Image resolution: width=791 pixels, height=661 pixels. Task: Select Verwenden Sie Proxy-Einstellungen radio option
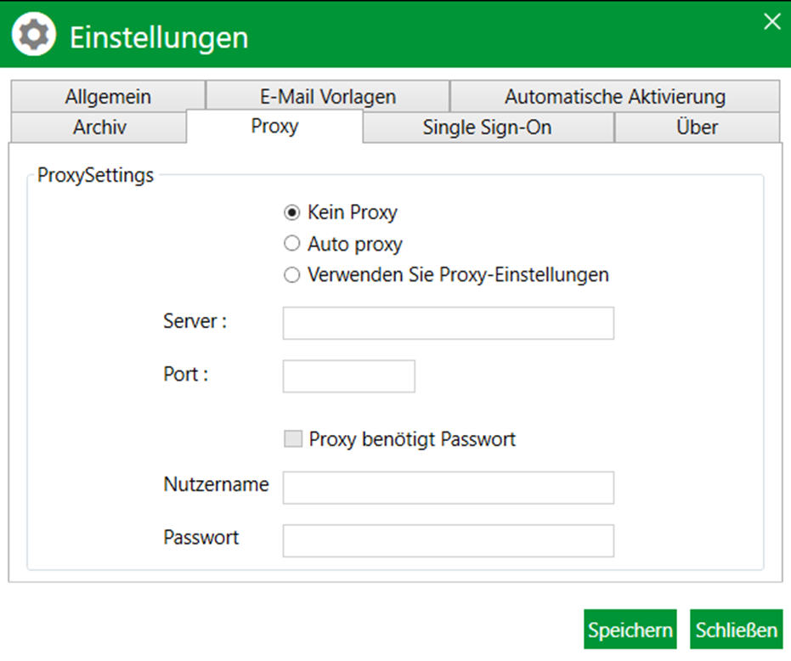pyautogui.click(x=291, y=275)
